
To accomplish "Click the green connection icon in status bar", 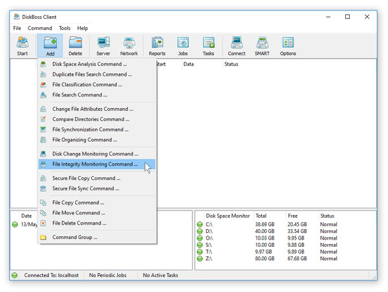I will [15, 275].
